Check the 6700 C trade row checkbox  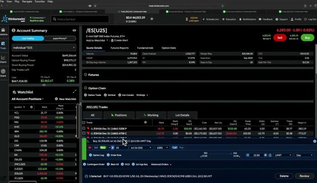pos(84,133)
